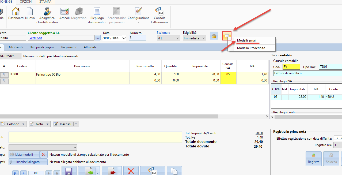Click the Causale IVA cell showing 05
This screenshot has width=342, height=175.
[228, 75]
